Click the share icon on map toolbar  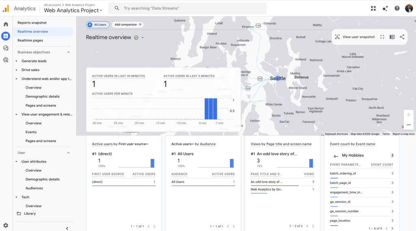(x=402, y=37)
